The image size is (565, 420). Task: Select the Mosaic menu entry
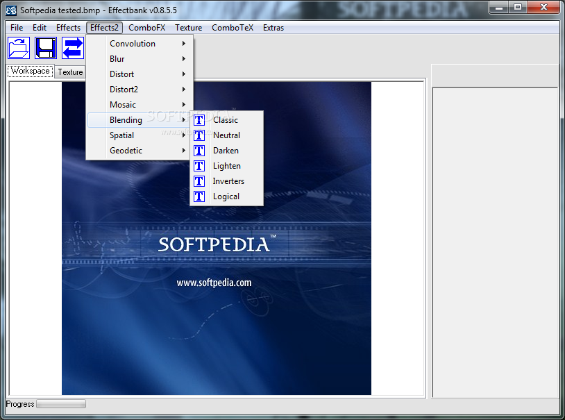[x=139, y=105]
